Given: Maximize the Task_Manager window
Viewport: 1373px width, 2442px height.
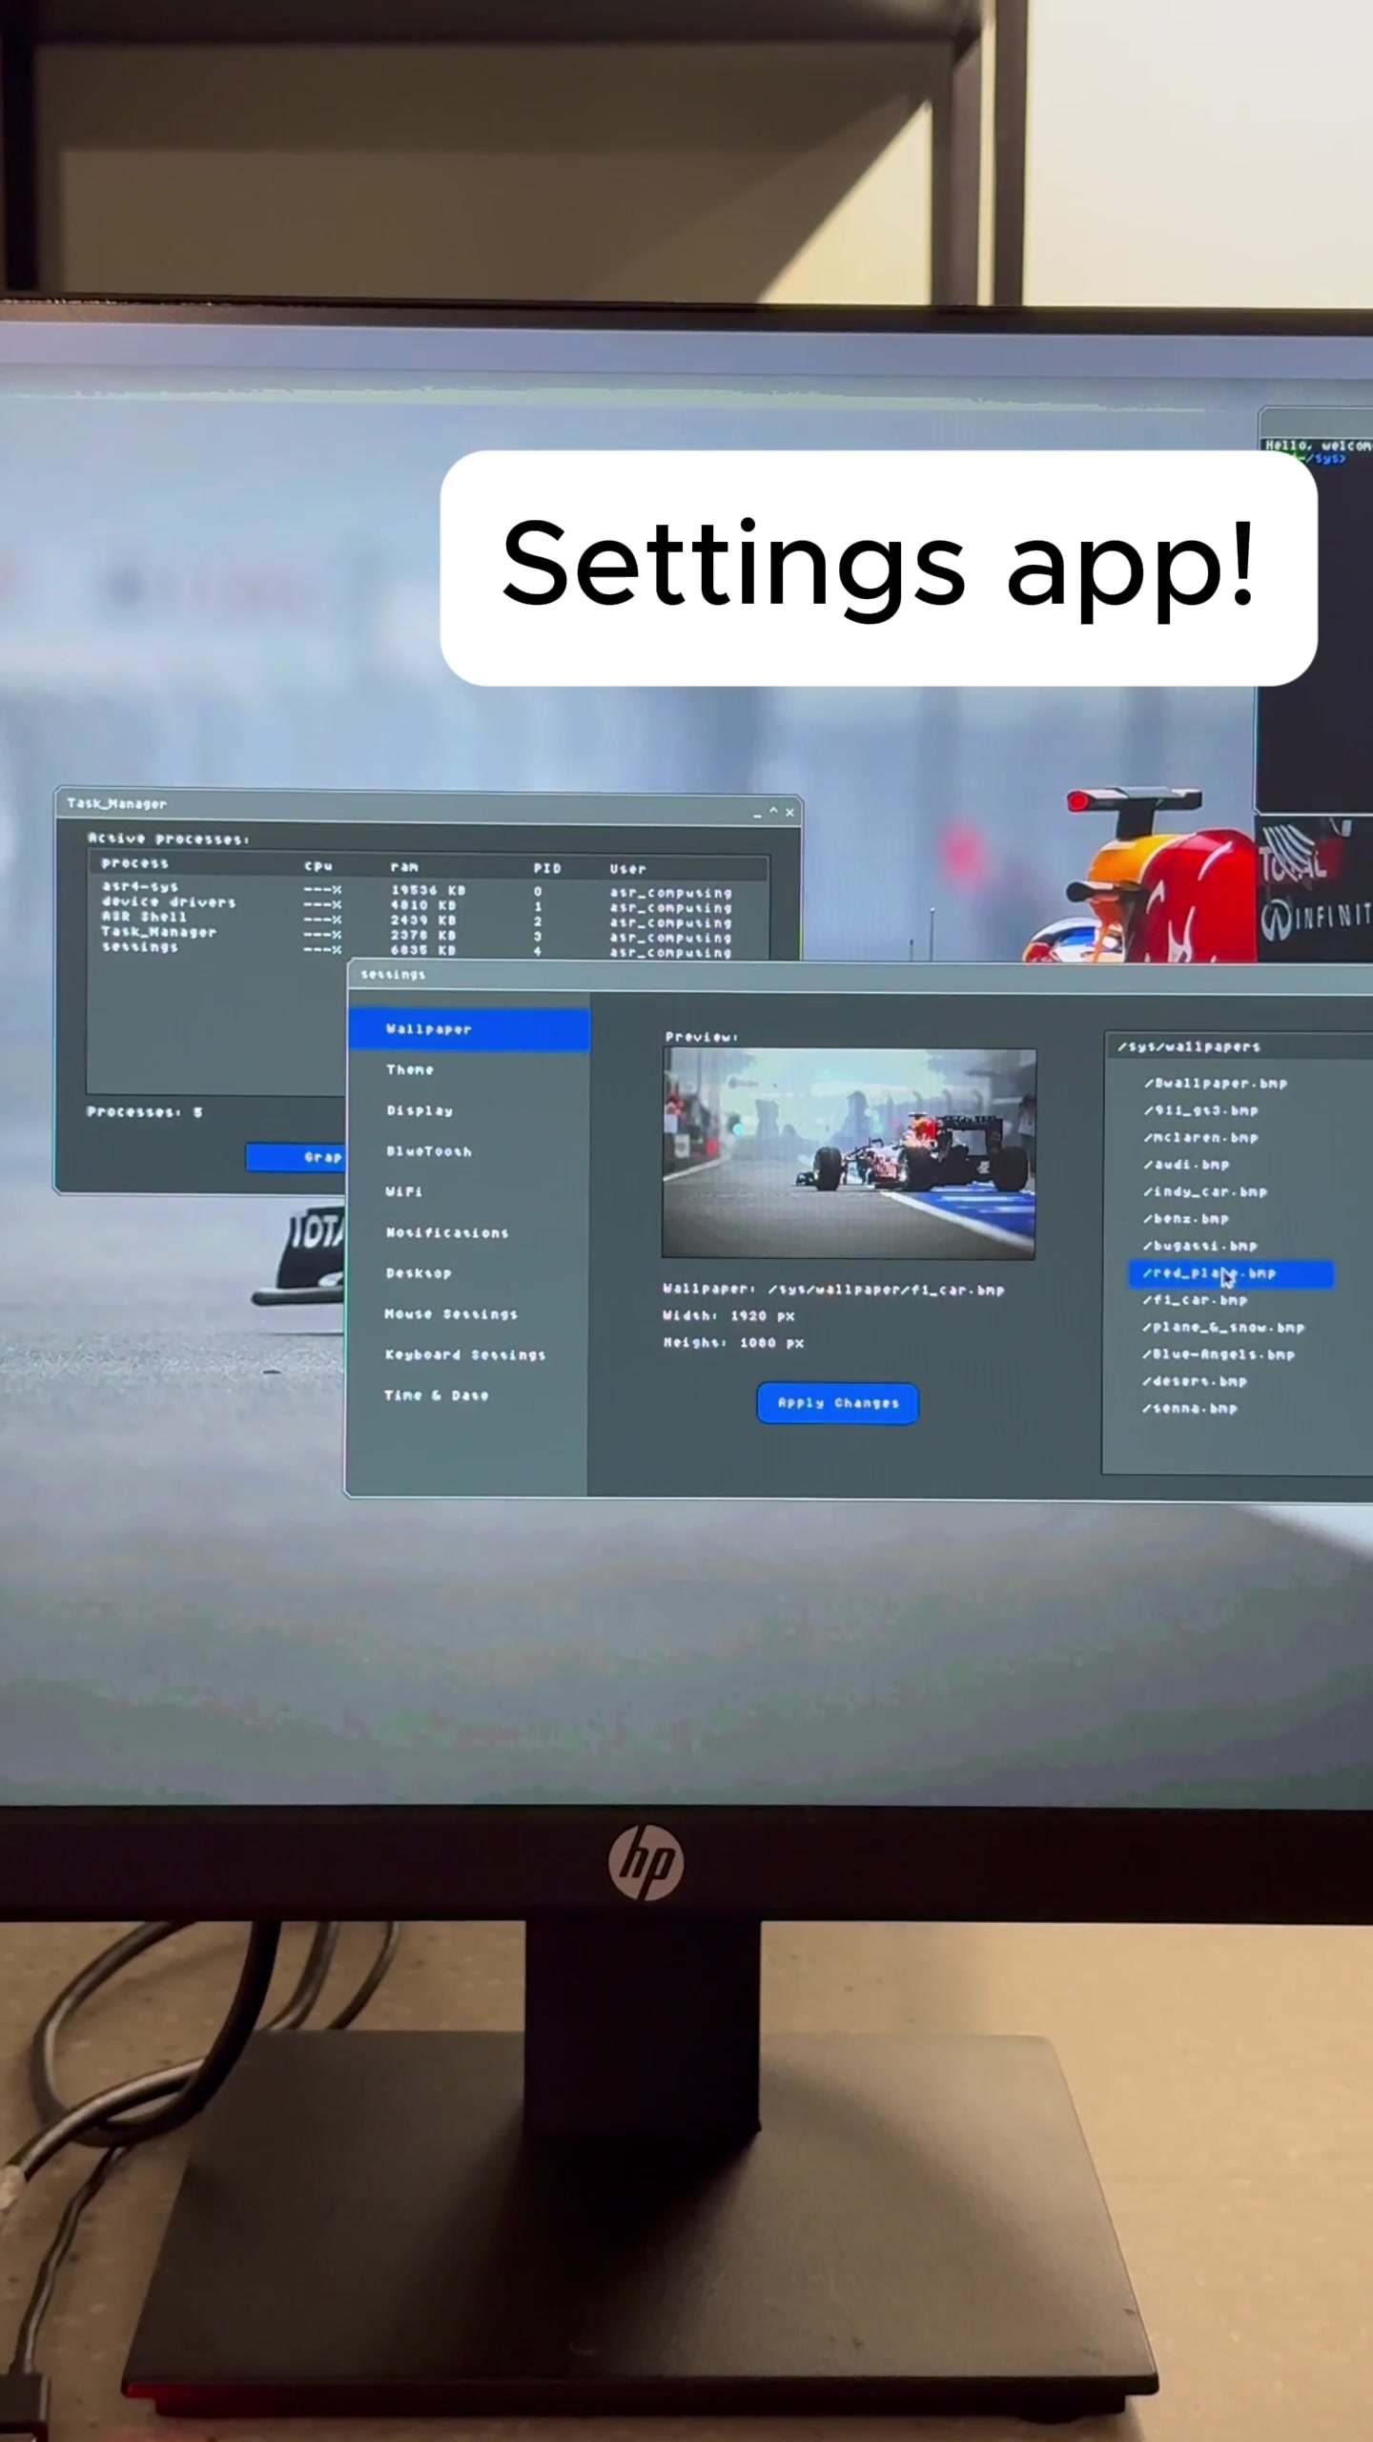Looking at the screenshot, I should point(773,812).
